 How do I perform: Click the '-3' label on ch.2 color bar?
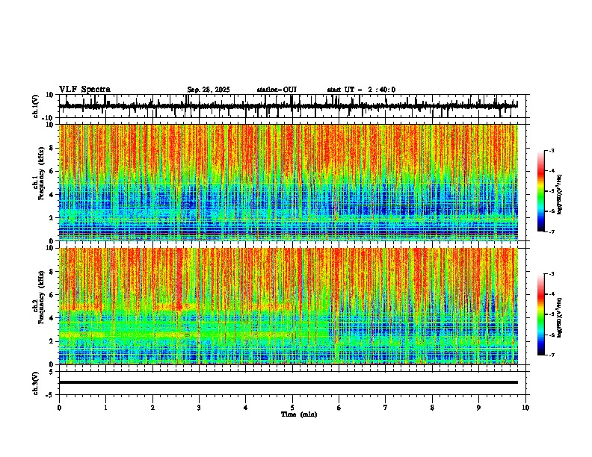(x=552, y=274)
